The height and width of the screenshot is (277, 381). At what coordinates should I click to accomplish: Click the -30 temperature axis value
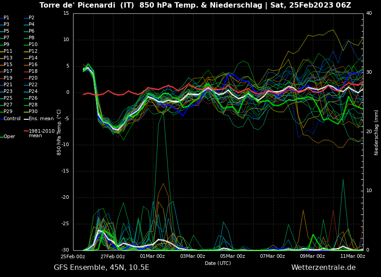(65, 250)
